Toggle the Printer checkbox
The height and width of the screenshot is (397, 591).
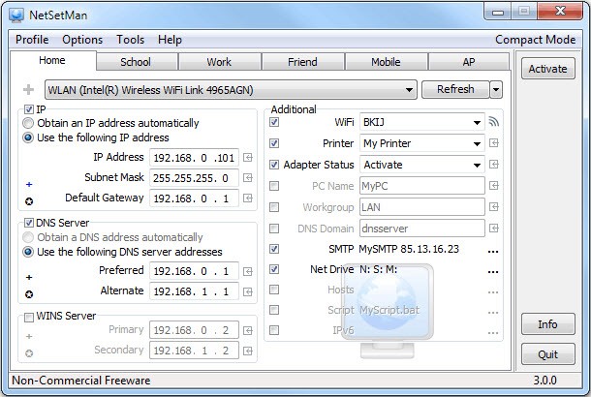[274, 143]
